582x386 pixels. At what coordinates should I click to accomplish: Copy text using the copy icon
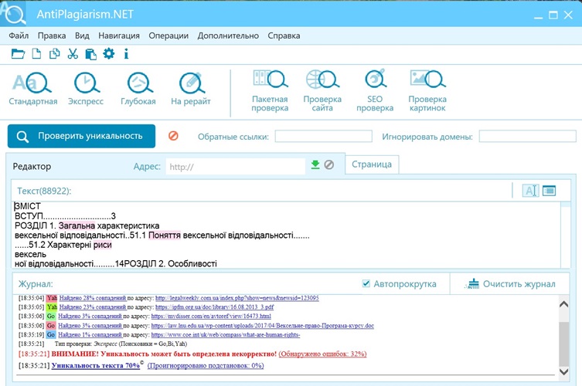[x=55, y=54]
